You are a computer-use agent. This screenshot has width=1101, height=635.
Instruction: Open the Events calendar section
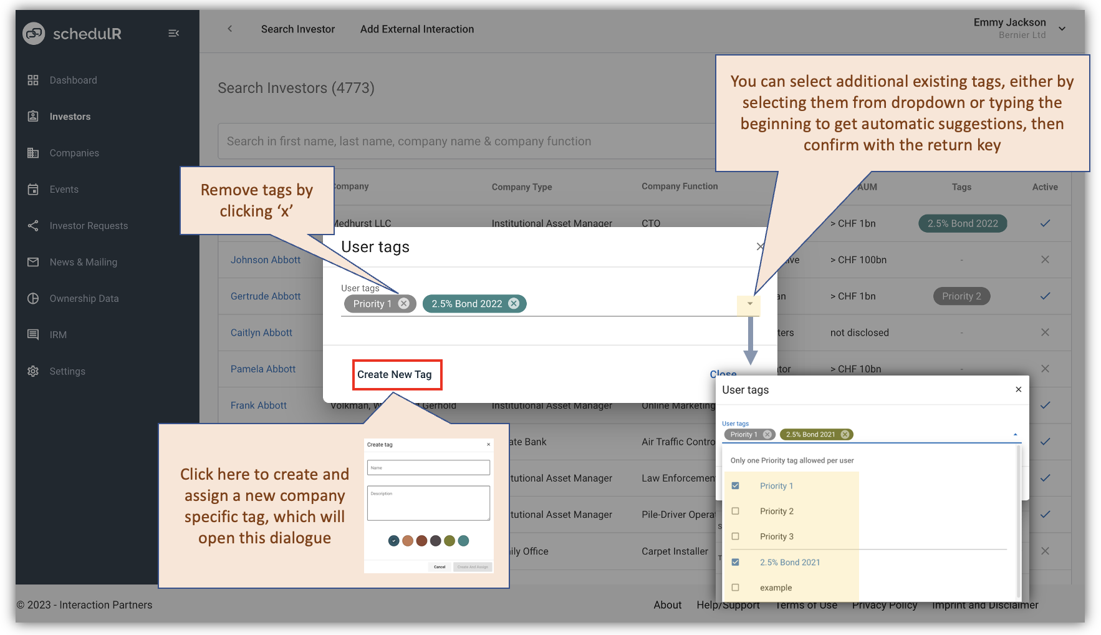64,189
